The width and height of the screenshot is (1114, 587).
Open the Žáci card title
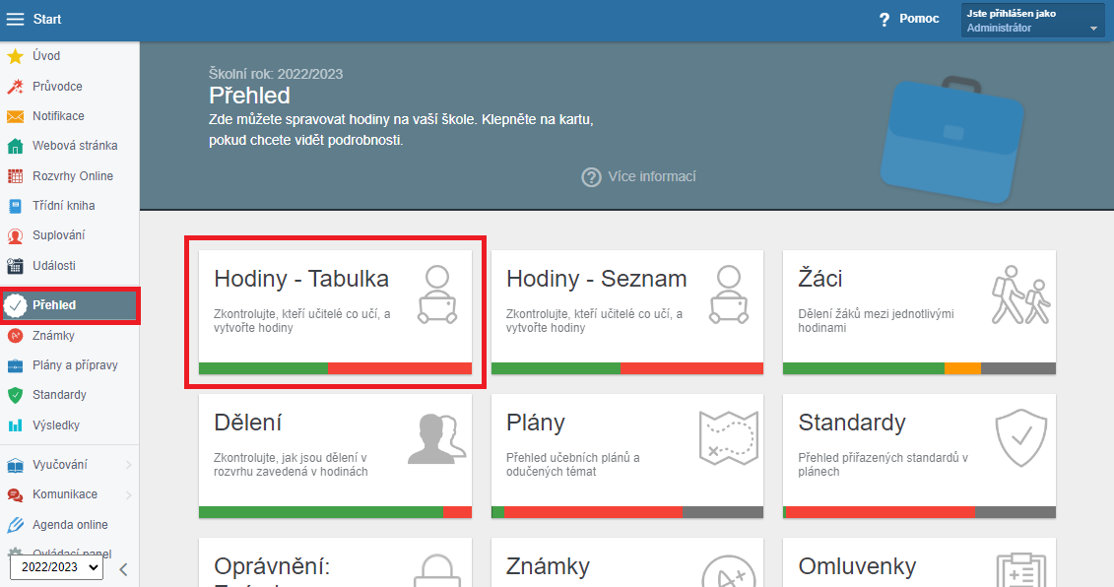tap(819, 280)
